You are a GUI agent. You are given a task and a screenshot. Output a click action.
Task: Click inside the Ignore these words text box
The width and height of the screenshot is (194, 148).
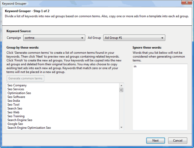pyautogui.click(x=160, y=97)
